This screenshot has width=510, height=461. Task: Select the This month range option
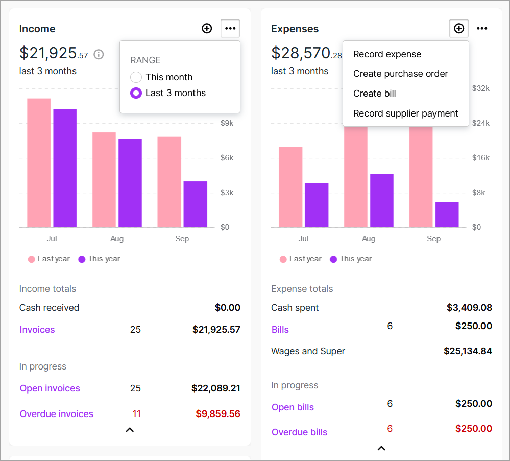click(x=136, y=77)
